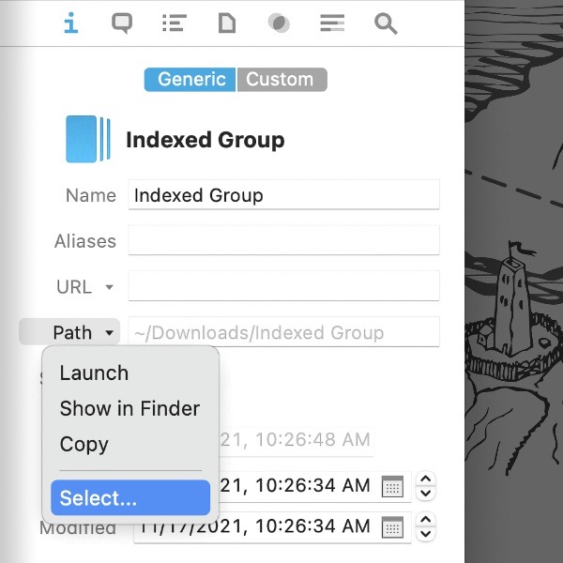Click the 10:26:48 AM date field
Image resolution: width=563 pixels, height=563 pixels.
297,440
